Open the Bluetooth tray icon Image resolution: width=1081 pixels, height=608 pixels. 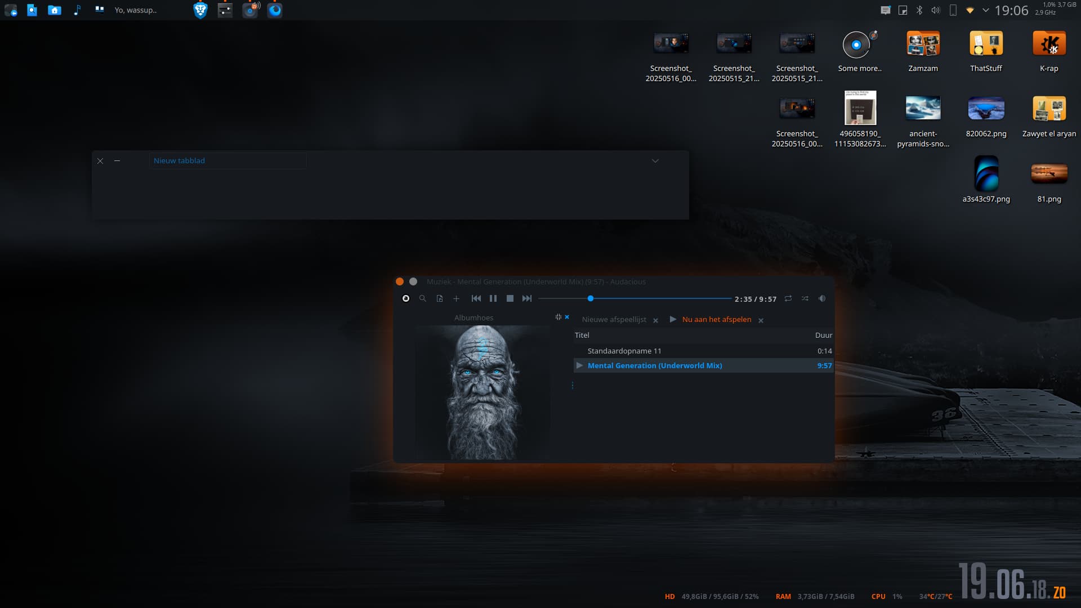tap(919, 10)
